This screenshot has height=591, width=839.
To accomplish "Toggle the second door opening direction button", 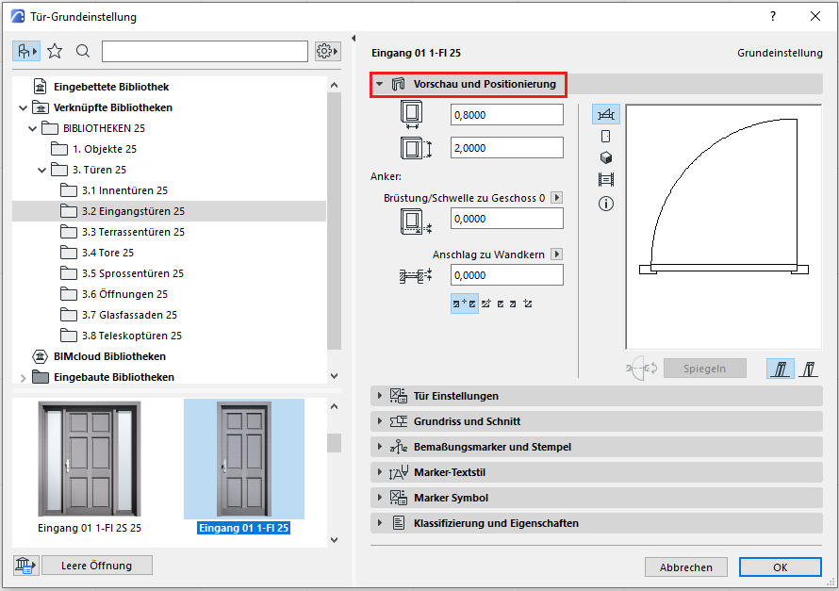I will click(808, 369).
